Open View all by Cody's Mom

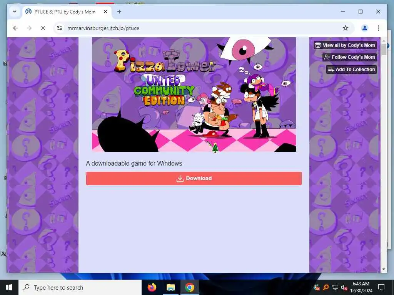click(345, 45)
